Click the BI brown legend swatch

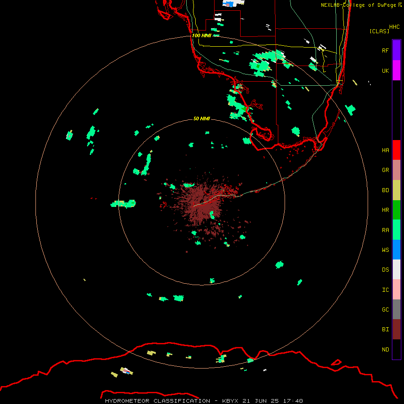[x=396, y=329]
